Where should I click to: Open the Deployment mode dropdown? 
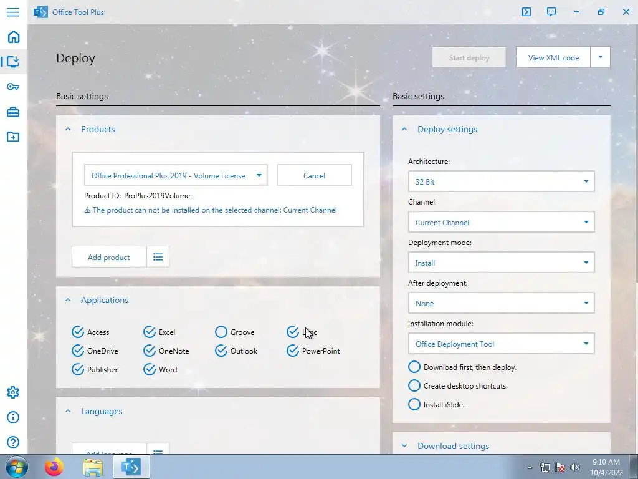coord(502,263)
